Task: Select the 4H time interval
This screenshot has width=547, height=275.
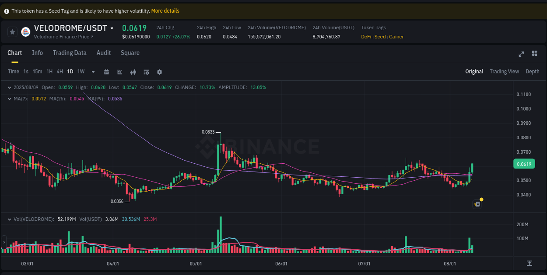Action: [x=60, y=72]
